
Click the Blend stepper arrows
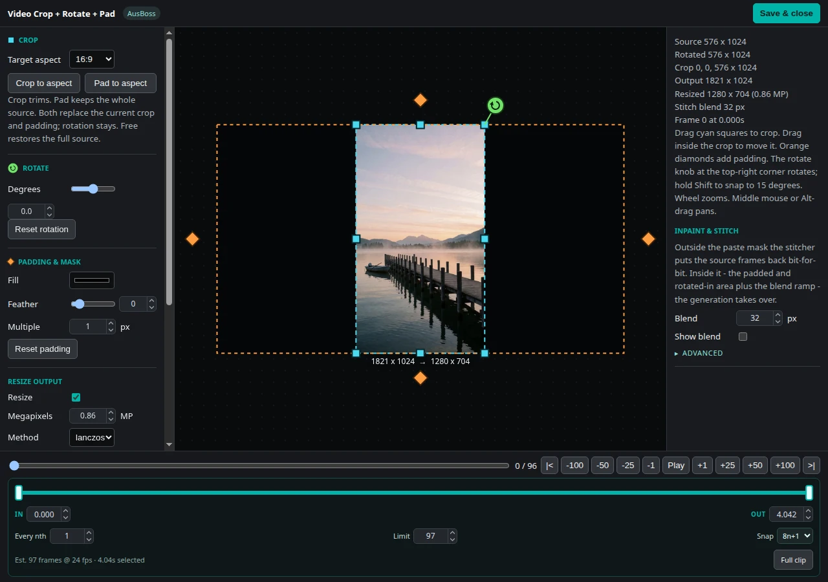click(778, 318)
